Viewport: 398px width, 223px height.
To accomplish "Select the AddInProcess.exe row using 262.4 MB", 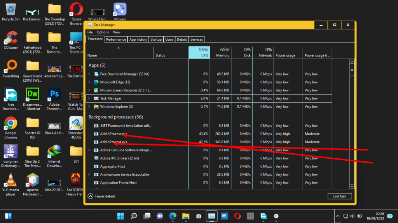I will click(209, 134).
